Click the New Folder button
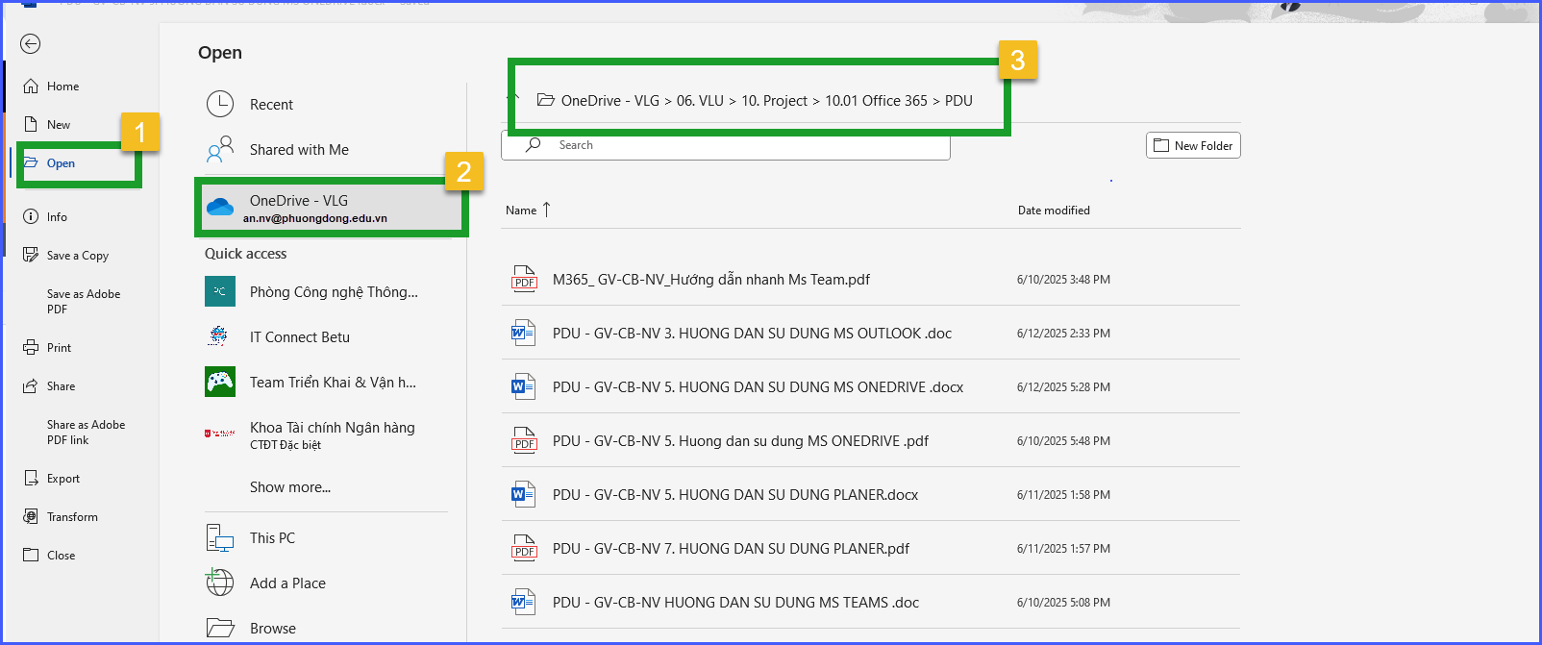 1193,145
